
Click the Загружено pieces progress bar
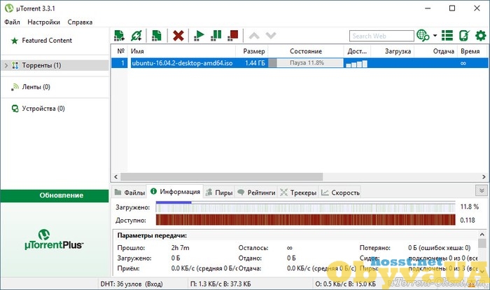pyautogui.click(x=306, y=207)
